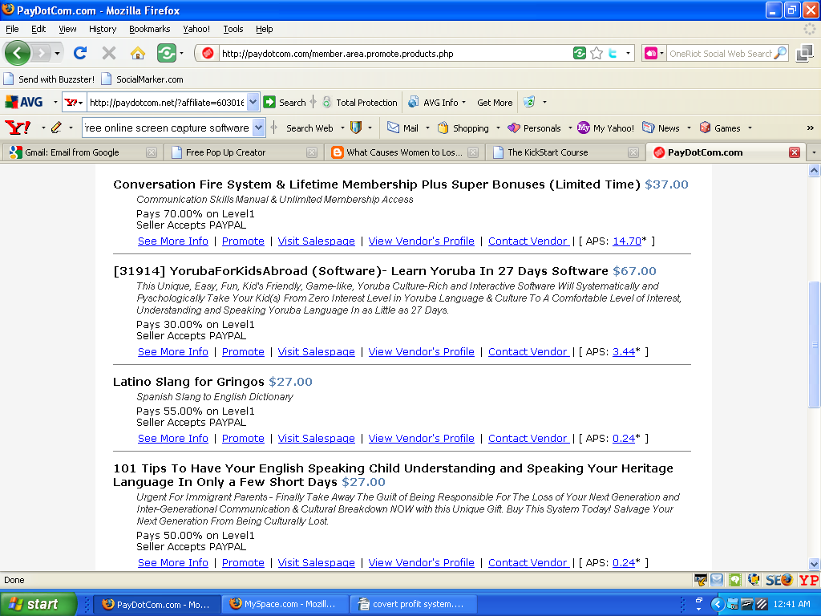
Task: Go to the Firefox Home page icon
Action: [138, 54]
